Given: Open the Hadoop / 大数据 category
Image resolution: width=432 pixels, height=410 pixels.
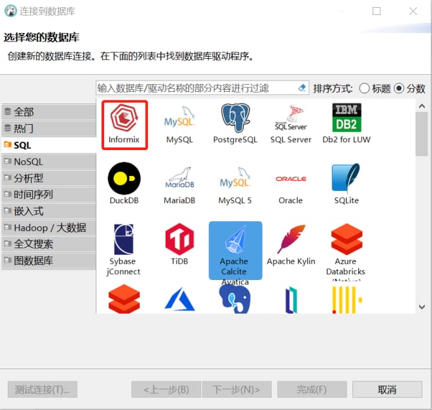Looking at the screenshot, I should pyautogui.click(x=49, y=228).
